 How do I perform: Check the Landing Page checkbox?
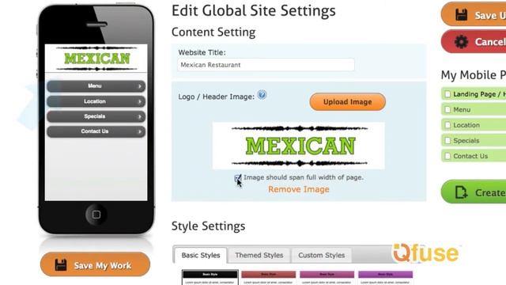point(447,94)
